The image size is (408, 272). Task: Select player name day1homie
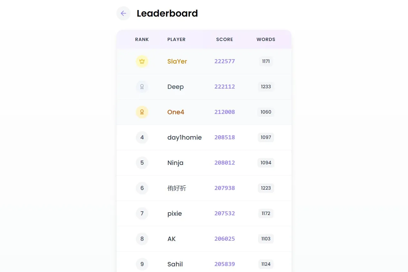pos(184,137)
